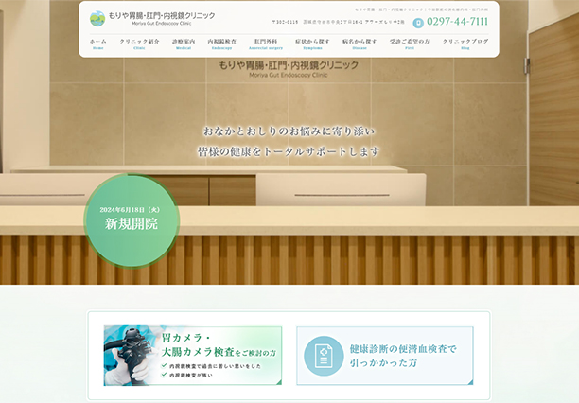579x403 pixels.
Task: Click the endoscope photo in left banner
Action: [131, 356]
